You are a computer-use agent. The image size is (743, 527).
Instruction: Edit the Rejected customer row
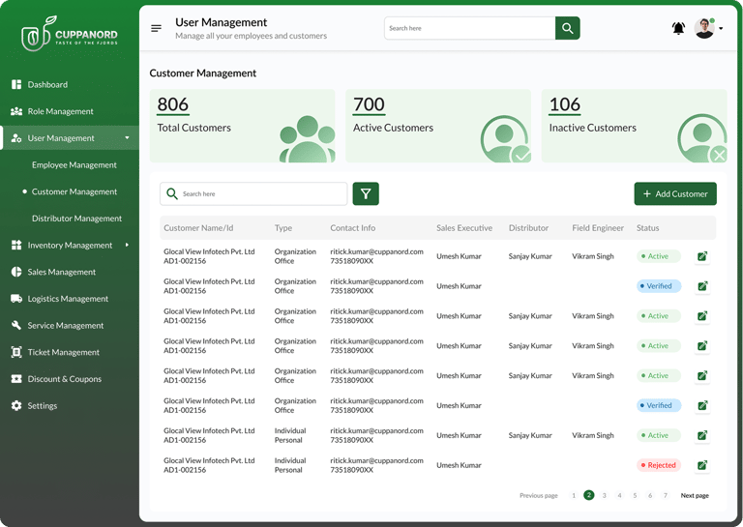(702, 465)
